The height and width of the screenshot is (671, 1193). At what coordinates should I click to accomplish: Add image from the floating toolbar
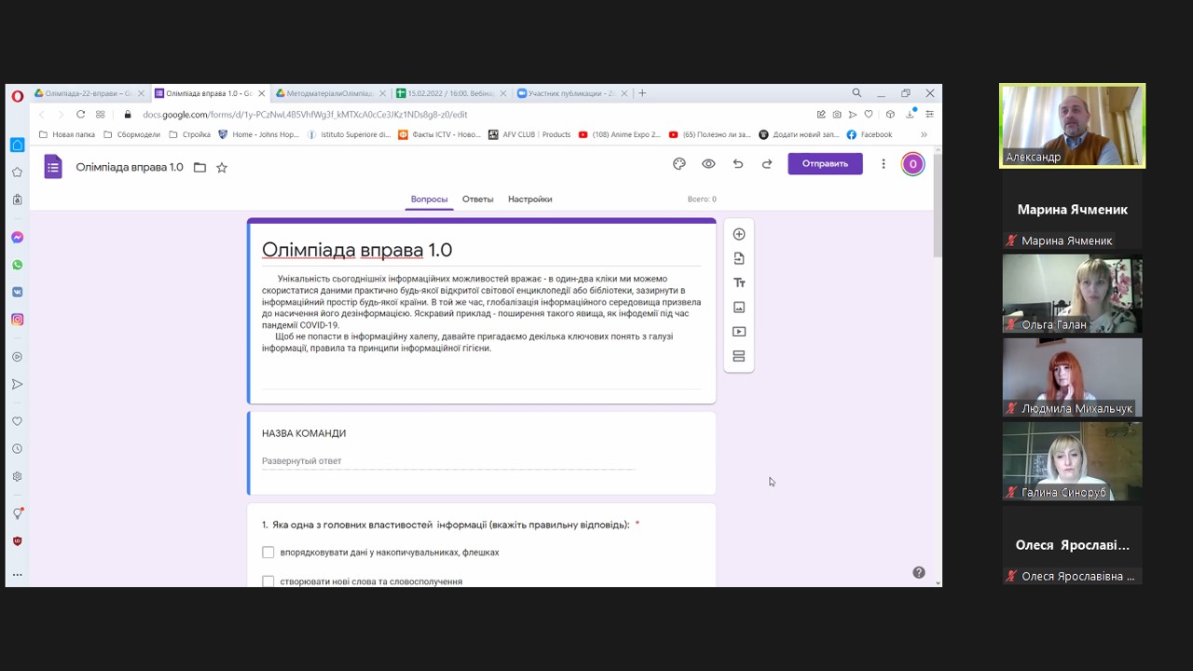pos(739,308)
